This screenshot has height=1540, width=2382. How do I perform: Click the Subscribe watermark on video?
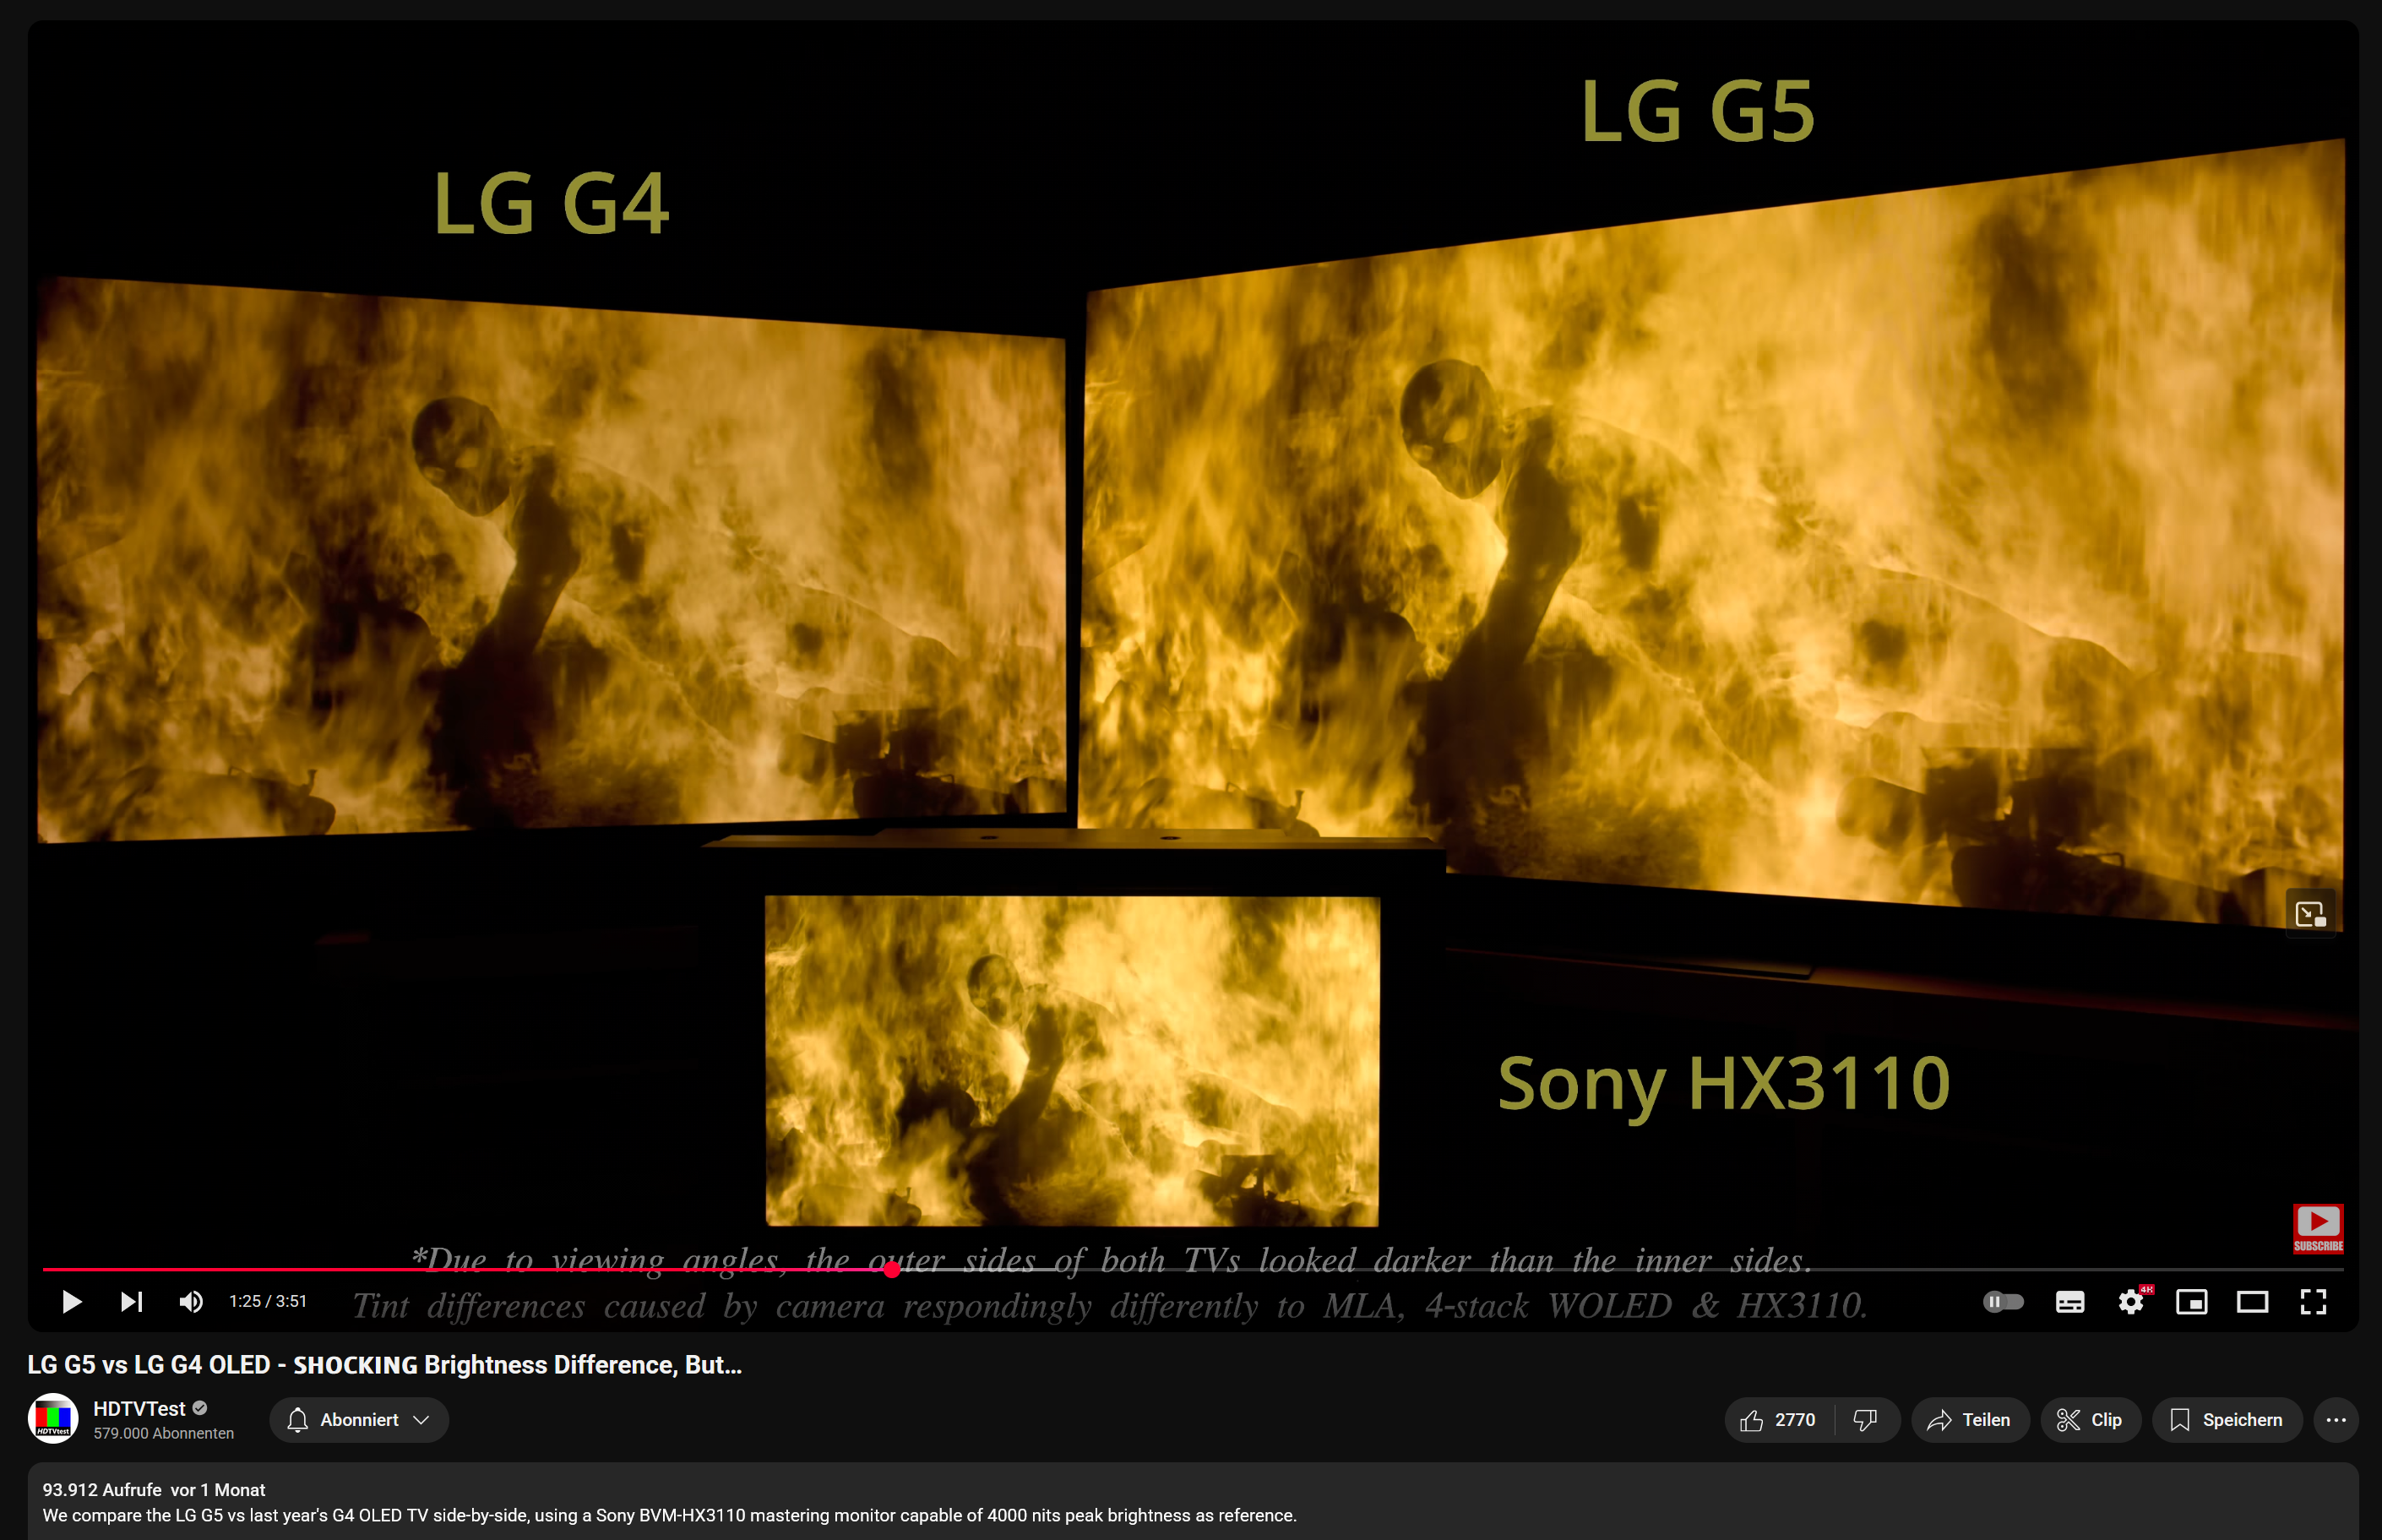tap(2317, 1228)
